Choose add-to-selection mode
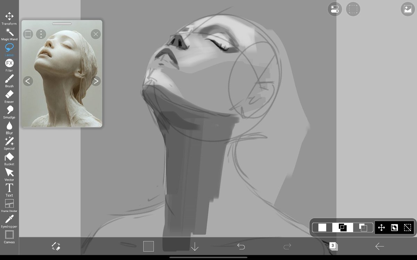The height and width of the screenshot is (260, 417). pos(343,227)
